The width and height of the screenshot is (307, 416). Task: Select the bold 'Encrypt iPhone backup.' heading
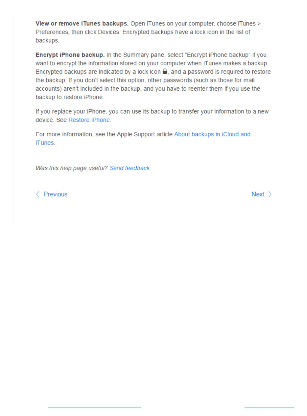[x=70, y=55]
